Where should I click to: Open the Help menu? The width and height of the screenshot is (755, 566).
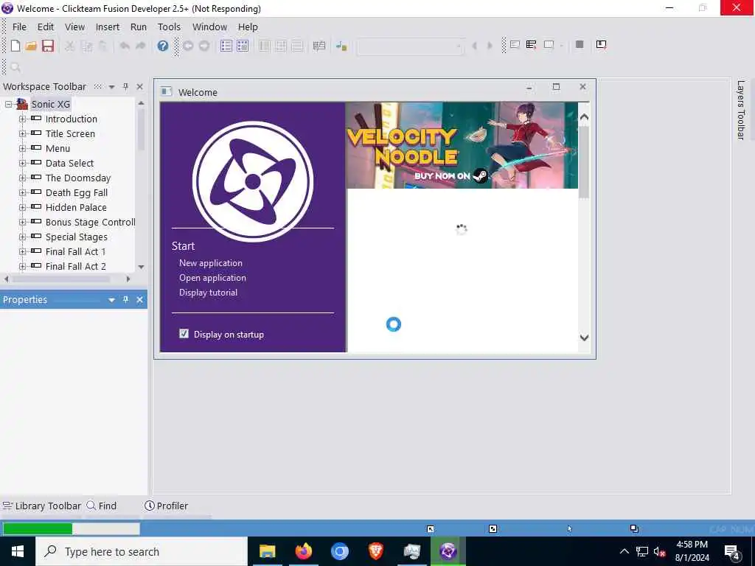point(248,27)
